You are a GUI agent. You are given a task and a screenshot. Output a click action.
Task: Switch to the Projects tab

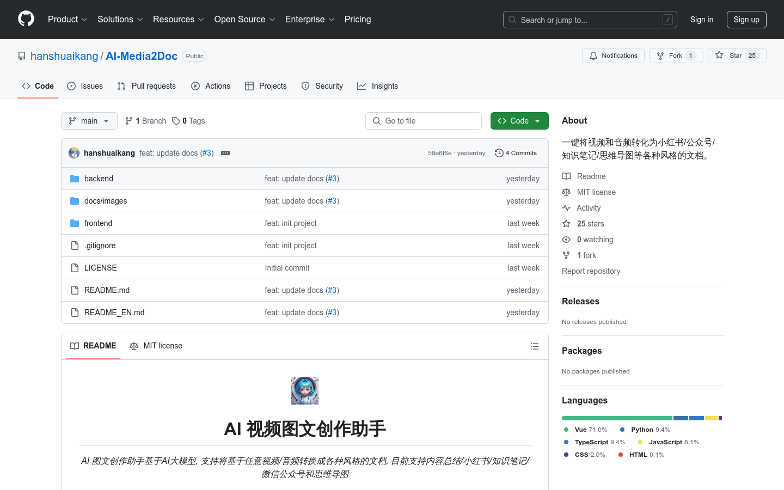click(x=266, y=86)
